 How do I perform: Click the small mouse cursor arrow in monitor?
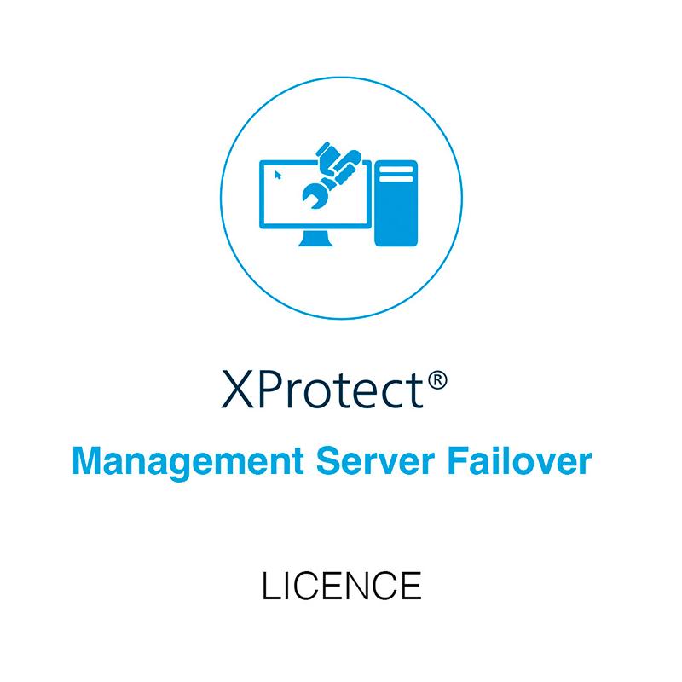[278, 175]
